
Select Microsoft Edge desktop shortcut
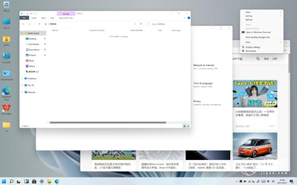[x=6, y=93]
